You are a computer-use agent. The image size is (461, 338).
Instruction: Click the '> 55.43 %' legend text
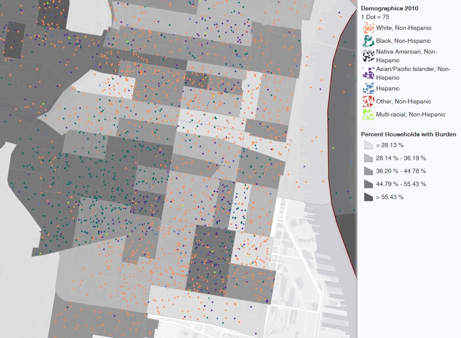(390, 197)
